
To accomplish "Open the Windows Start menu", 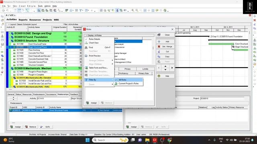I will tap(88, 140).
